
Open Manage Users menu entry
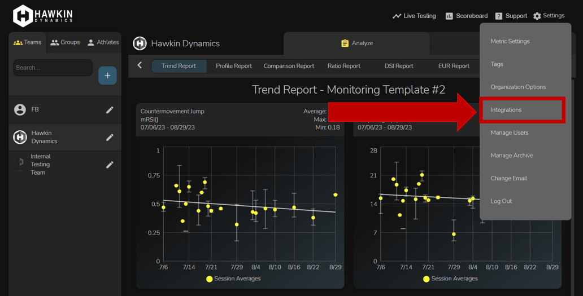pos(509,132)
